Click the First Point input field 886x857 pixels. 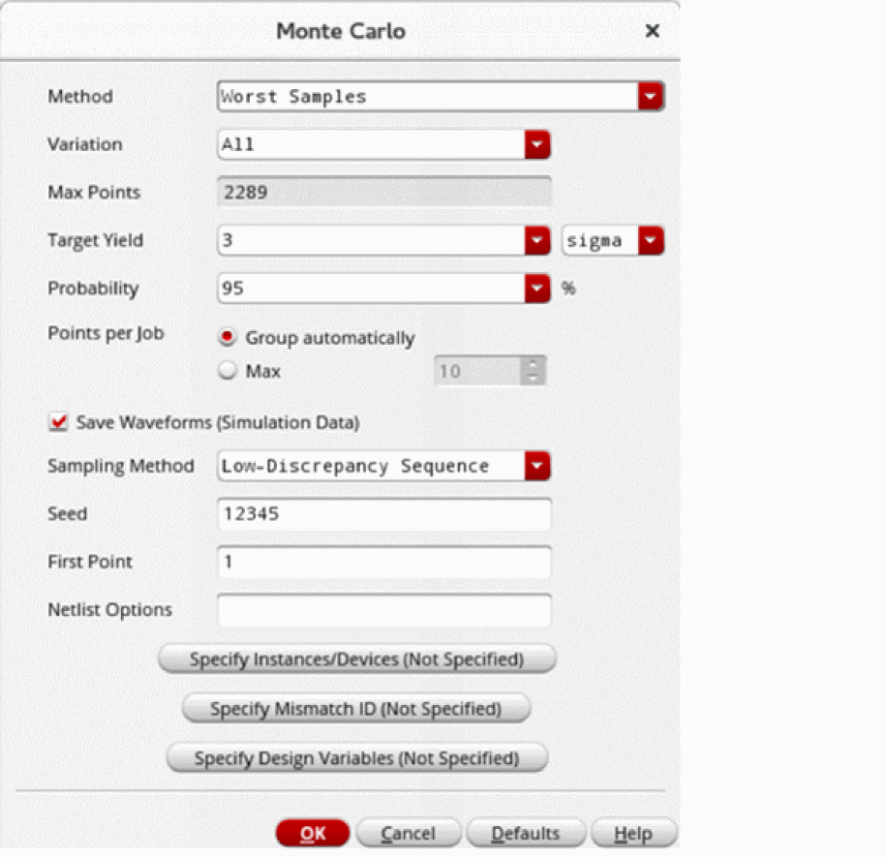click(384, 563)
